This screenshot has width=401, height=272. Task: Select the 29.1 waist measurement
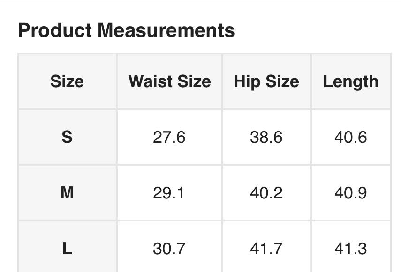pos(169,192)
